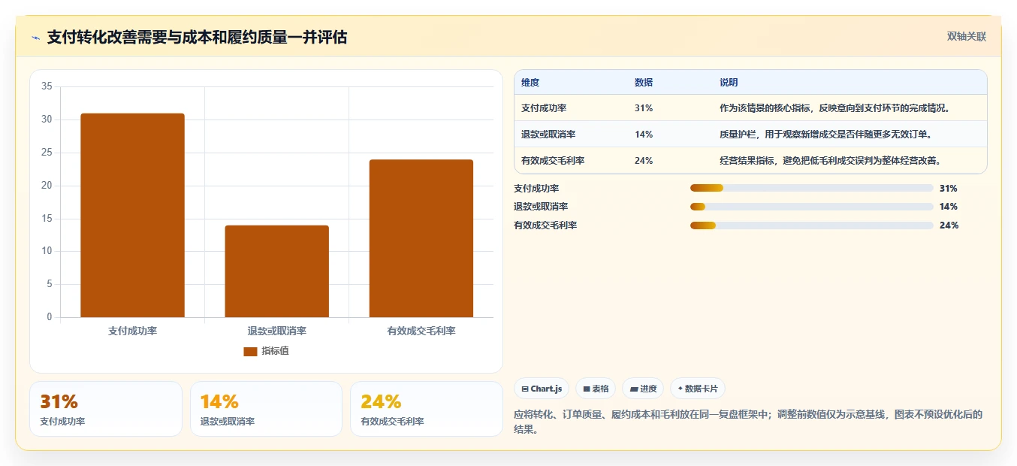Click the 24% value in the table

[x=644, y=160]
